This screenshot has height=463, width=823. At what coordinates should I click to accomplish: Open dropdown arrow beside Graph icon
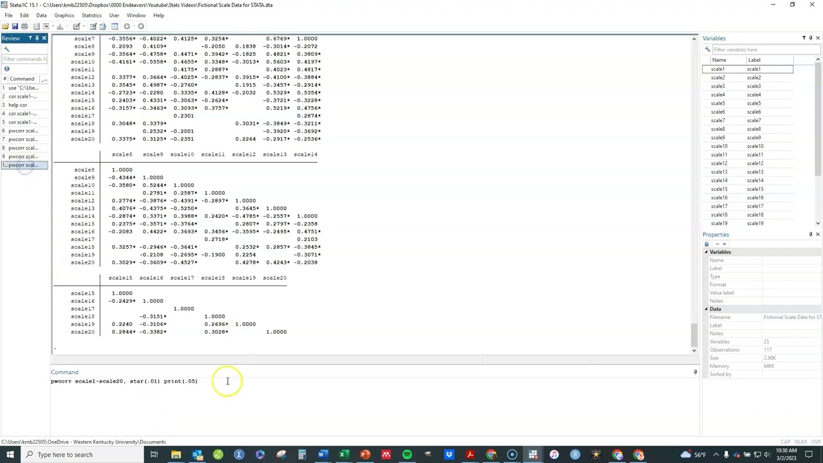coord(67,26)
